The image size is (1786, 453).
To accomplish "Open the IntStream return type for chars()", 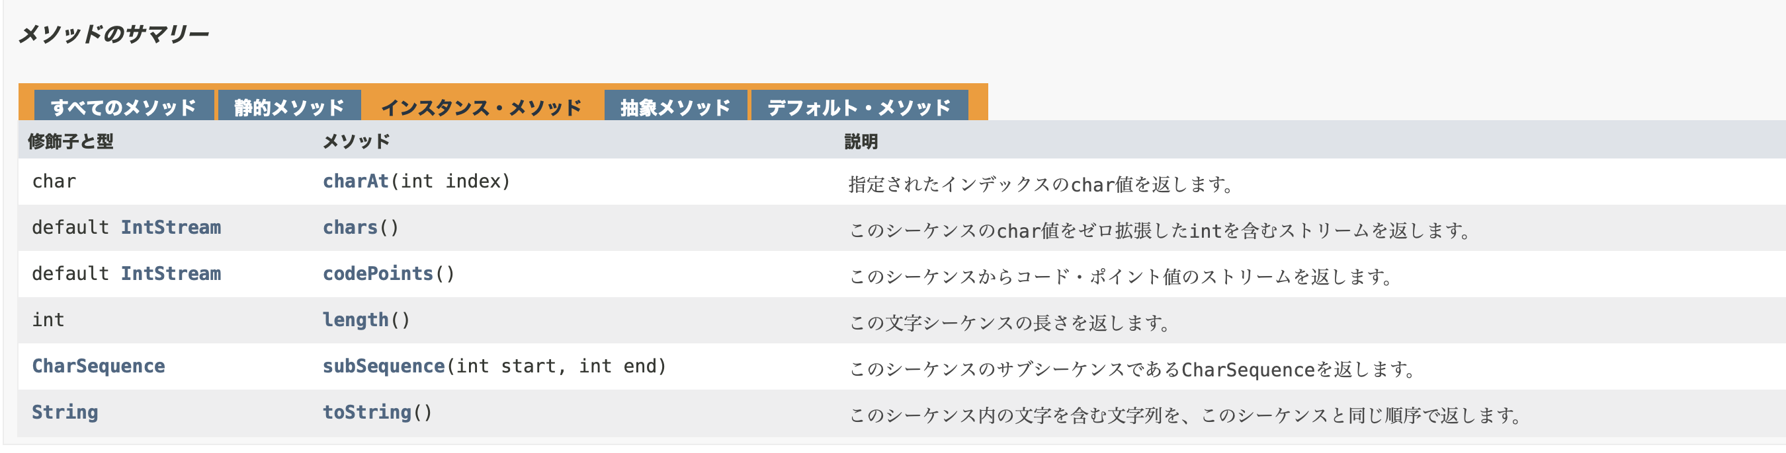I will click(x=172, y=226).
